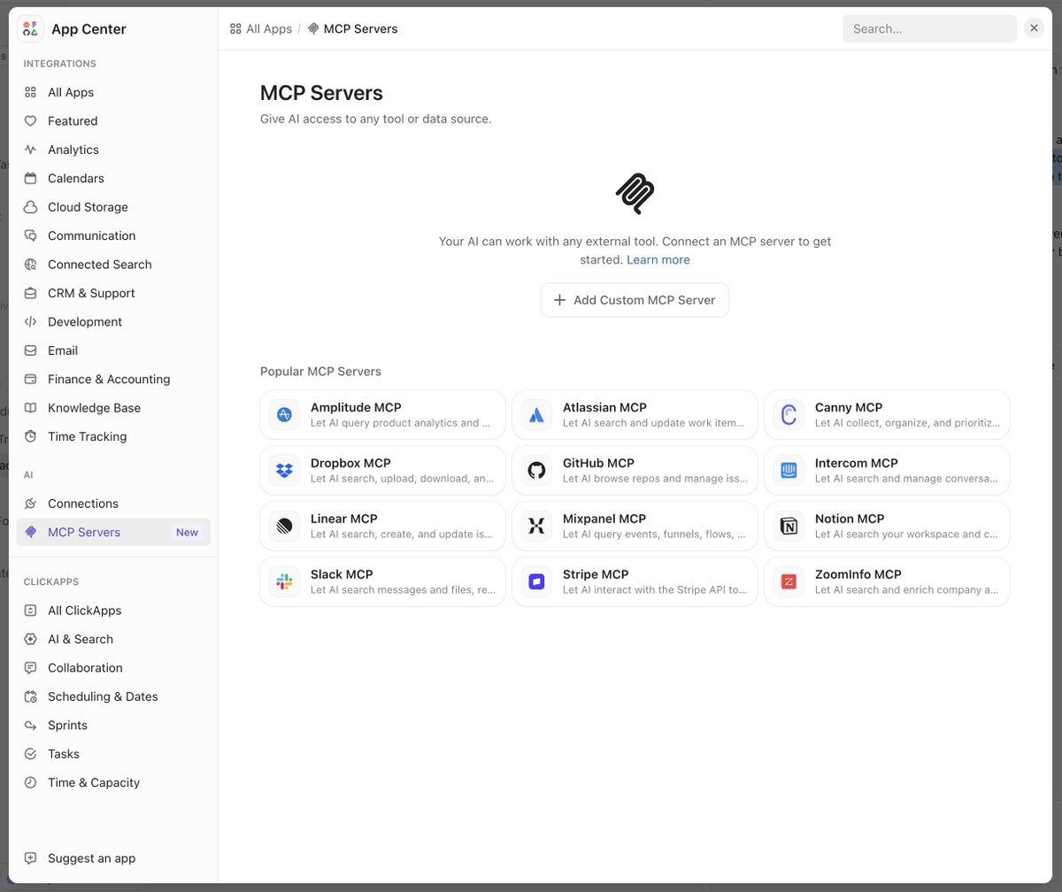
Task: Click the All Apps grid icon in sidebar
Action: pos(30,92)
